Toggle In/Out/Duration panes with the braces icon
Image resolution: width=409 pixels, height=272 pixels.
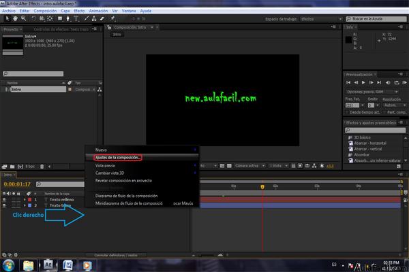tap(16, 255)
